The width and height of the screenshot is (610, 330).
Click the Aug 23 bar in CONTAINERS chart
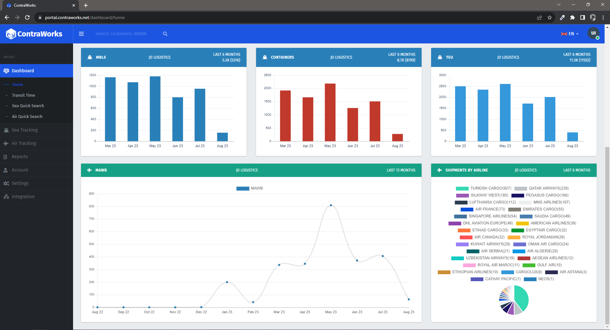[397, 138]
